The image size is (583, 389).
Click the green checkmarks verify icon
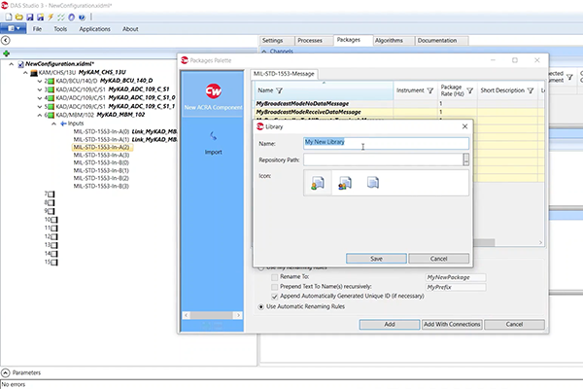(x=61, y=17)
